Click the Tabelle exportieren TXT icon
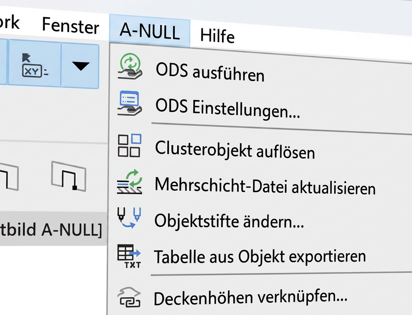Image resolution: width=412 pixels, height=315 pixels. pos(129,256)
